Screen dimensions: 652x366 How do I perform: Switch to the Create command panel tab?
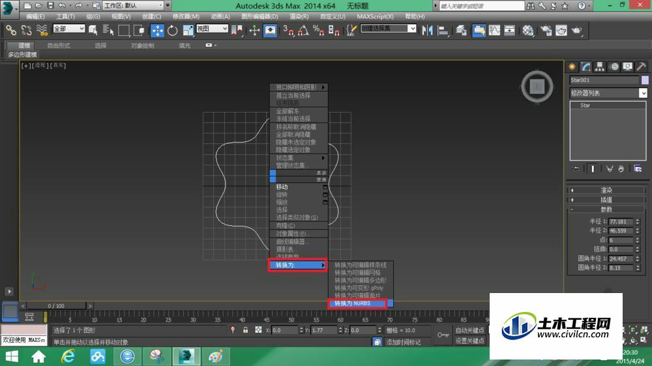point(572,66)
